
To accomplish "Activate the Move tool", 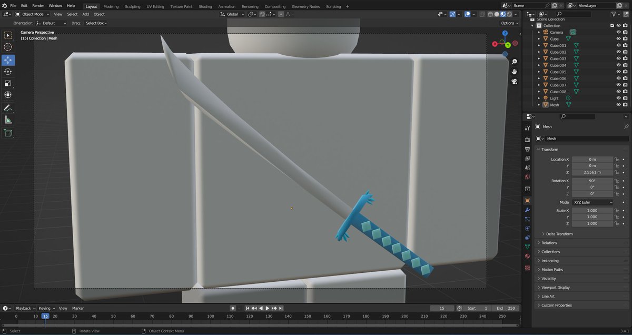I will pos(8,60).
